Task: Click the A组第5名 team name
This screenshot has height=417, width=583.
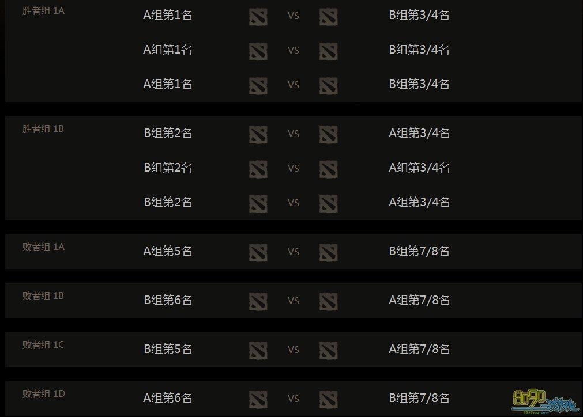Action: 168,251
